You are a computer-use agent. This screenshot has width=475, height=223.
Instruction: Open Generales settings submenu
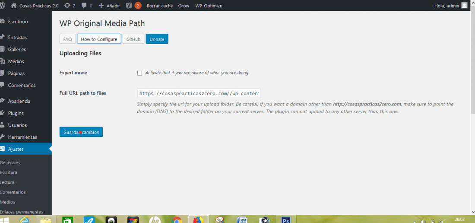point(10,162)
